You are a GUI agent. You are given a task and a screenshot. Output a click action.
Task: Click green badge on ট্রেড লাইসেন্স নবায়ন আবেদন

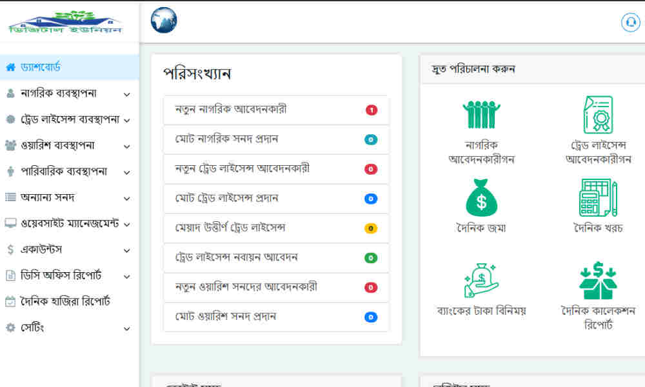371,258
